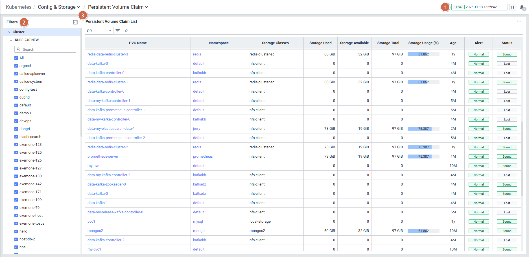Image resolution: width=529 pixels, height=257 pixels.
Task: Collapse the Cluster filter section
Action: [x=9, y=32]
